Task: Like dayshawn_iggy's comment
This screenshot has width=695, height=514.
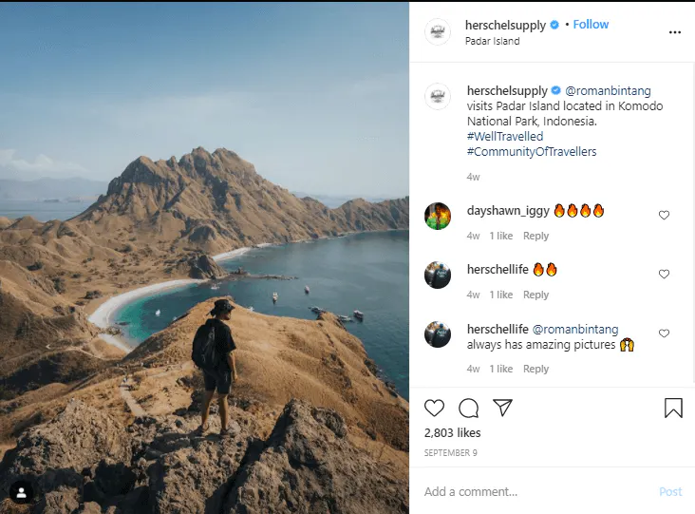Action: click(664, 215)
